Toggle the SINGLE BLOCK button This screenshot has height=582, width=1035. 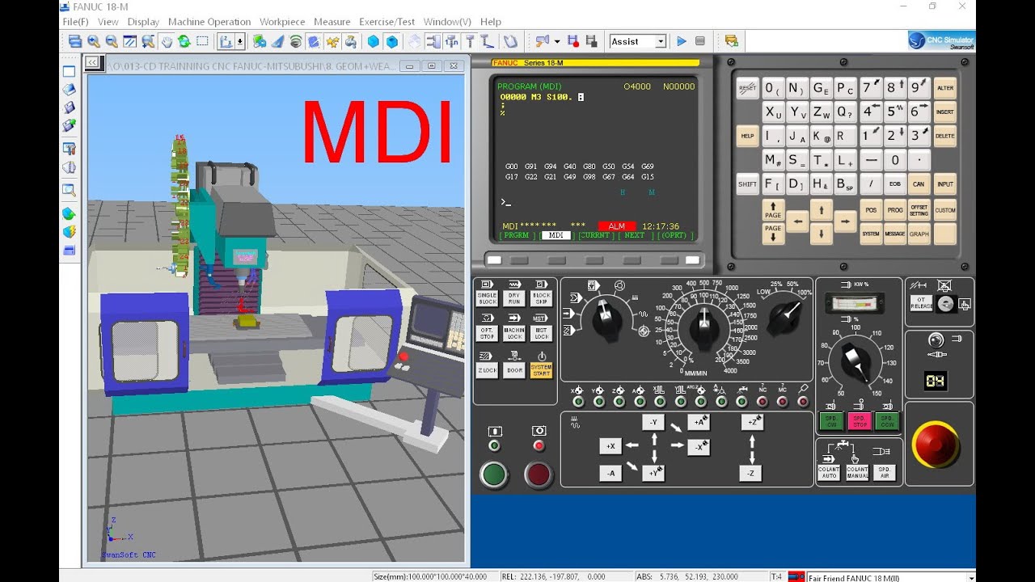(488, 297)
